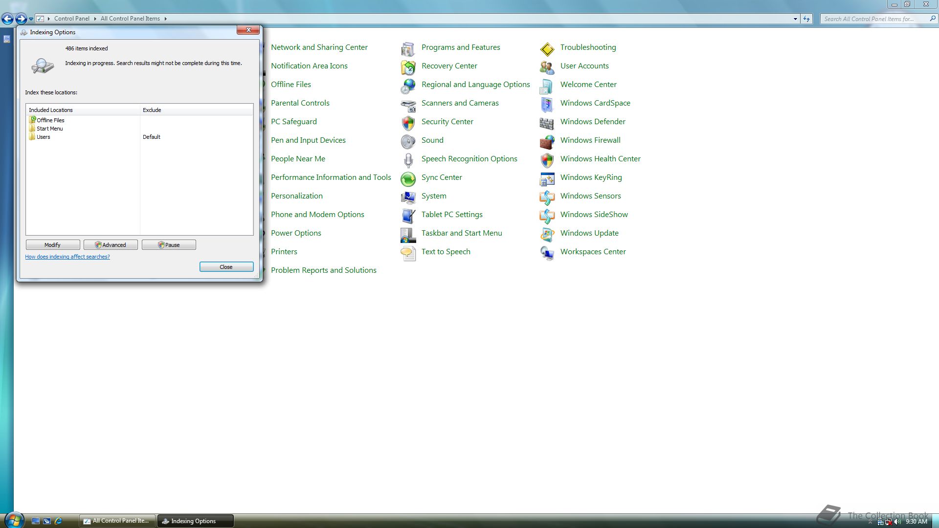Go back with the Back arrow button
This screenshot has height=528, width=939.
(7, 19)
